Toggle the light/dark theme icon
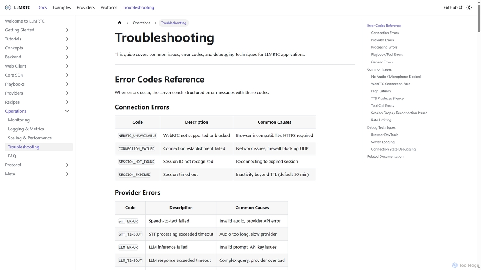Image resolution: width=481 pixels, height=270 pixels. tap(469, 7)
